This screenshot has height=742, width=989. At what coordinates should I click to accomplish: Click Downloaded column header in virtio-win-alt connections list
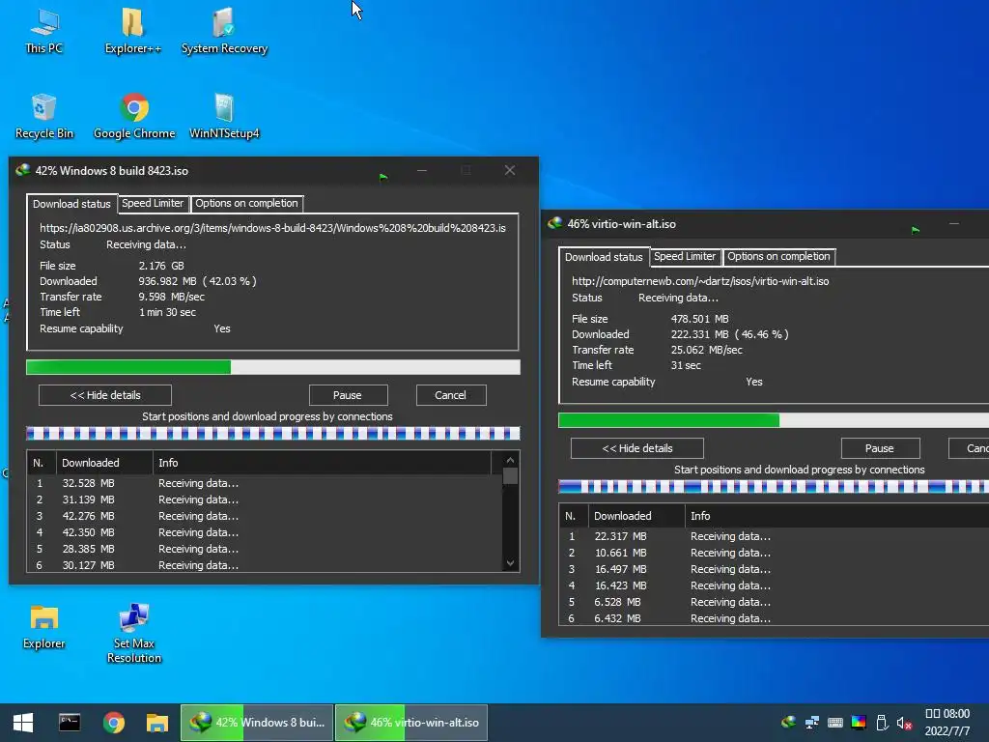click(x=637, y=516)
